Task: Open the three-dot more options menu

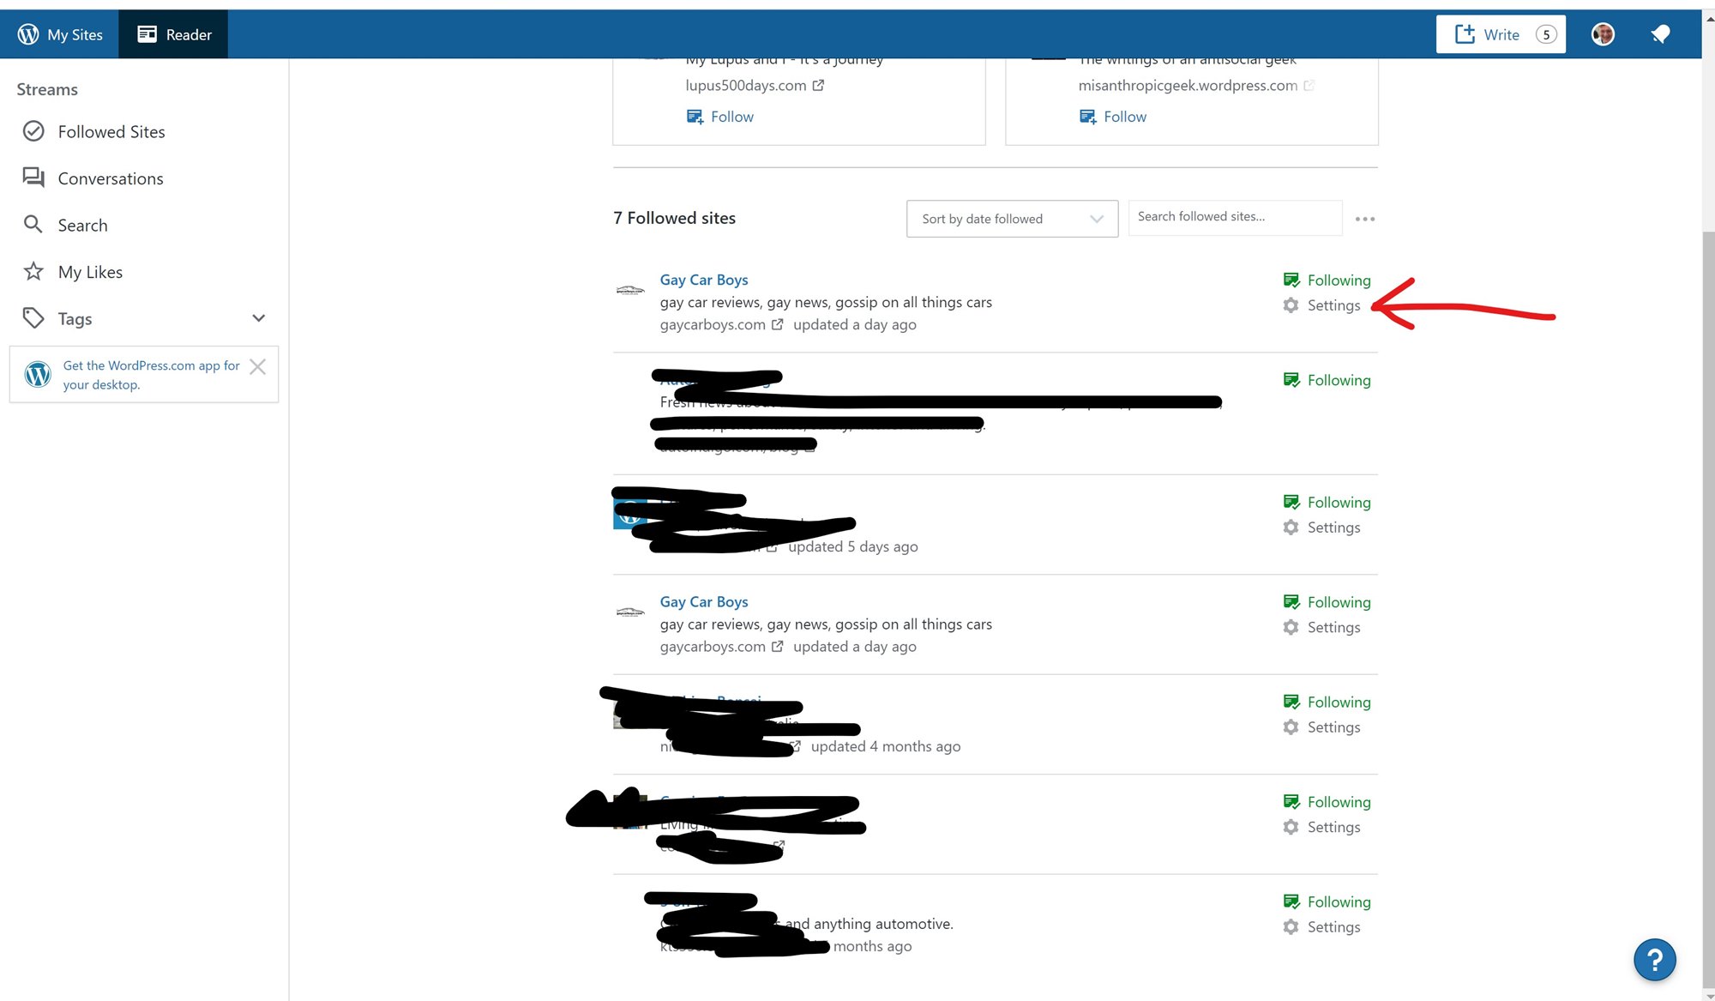Action: (x=1364, y=219)
